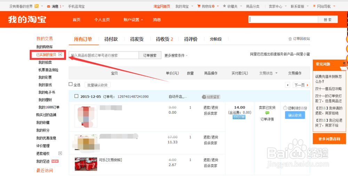The height and width of the screenshot is (176, 348).
Task: Open the 更多搜索条件 dropdown
Action: coord(176,56)
